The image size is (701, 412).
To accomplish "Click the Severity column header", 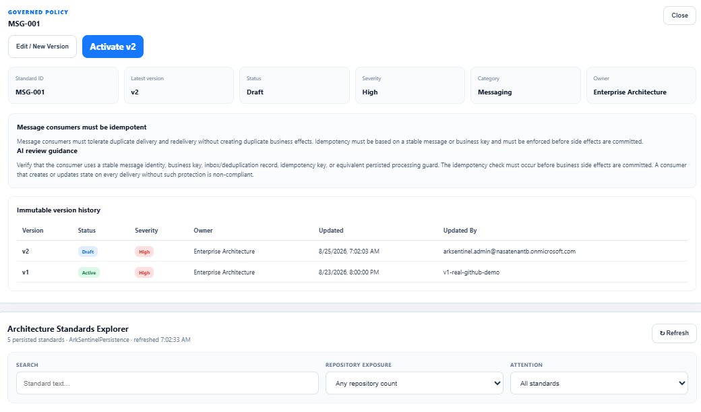I will click(146, 231).
